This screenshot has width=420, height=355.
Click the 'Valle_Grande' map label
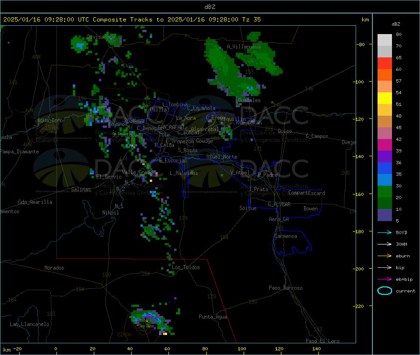click(x=139, y=172)
